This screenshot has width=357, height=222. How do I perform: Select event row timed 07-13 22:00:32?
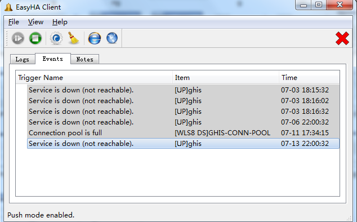coord(183,144)
